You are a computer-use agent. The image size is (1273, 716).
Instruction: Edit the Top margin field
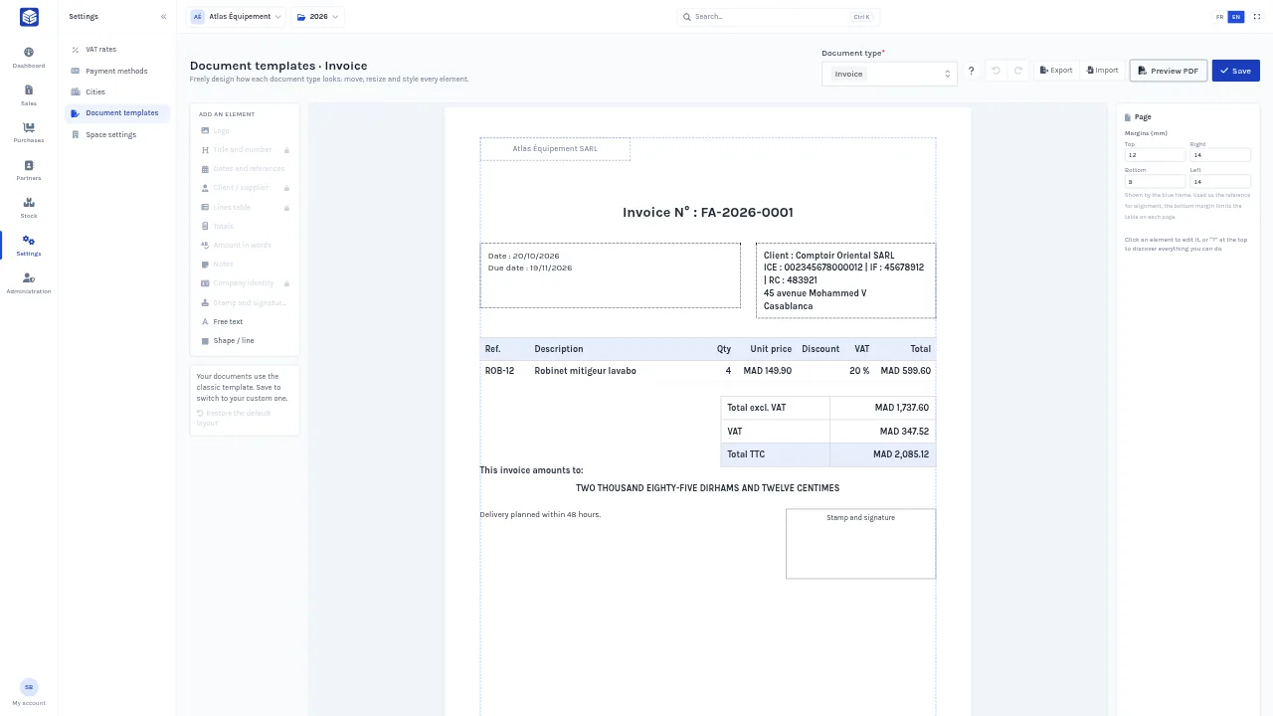[1155, 155]
